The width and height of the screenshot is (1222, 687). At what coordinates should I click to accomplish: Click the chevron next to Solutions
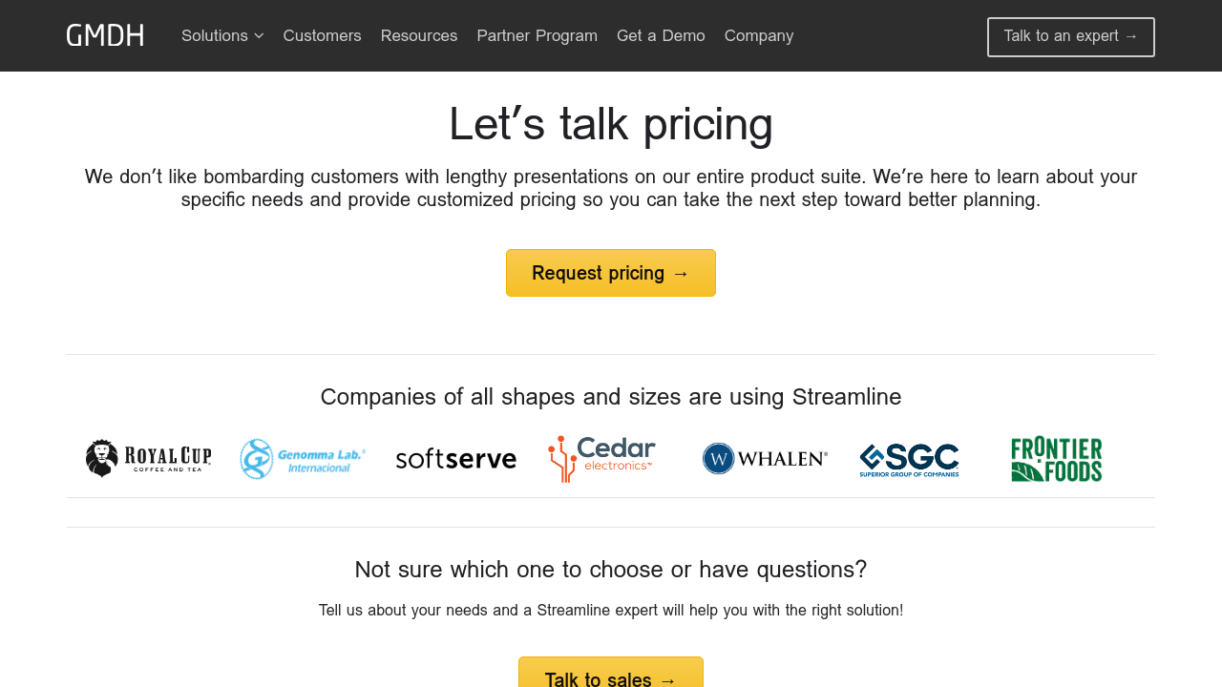(x=259, y=36)
